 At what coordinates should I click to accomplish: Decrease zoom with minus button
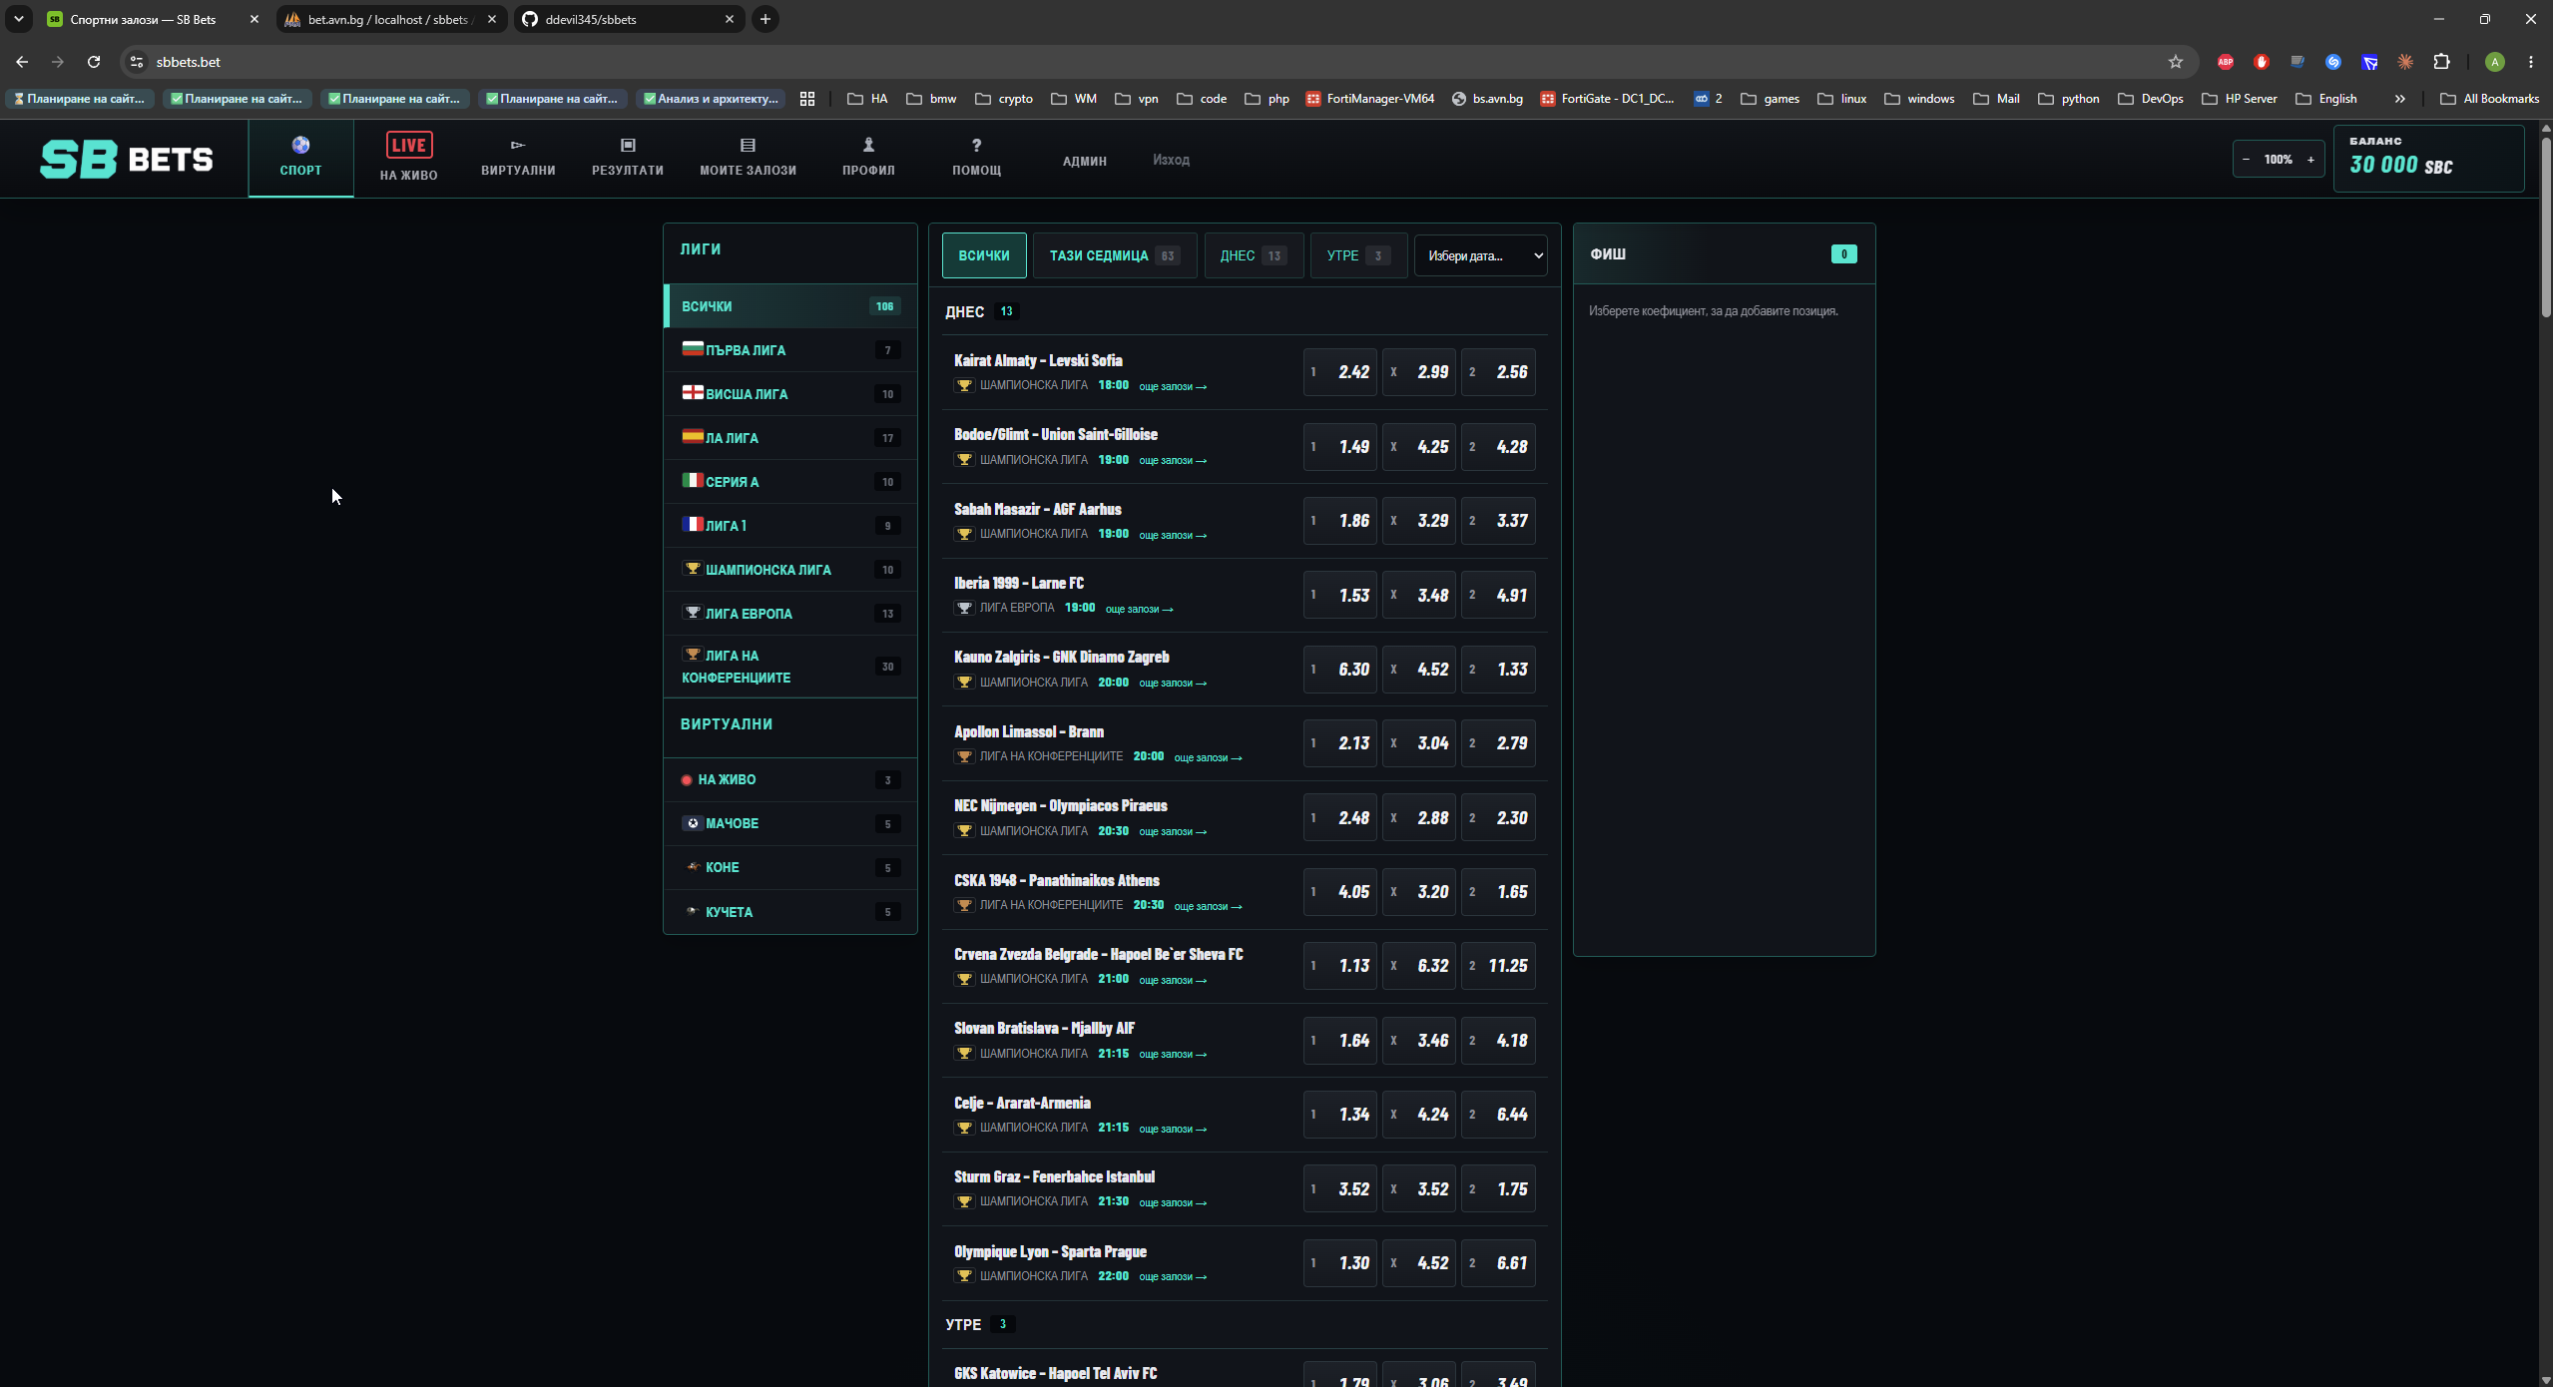pos(2247,160)
